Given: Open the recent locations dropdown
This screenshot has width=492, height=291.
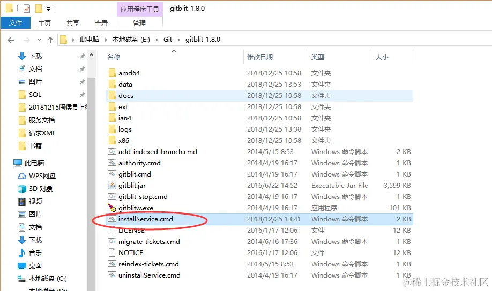Looking at the screenshot, I should click(x=39, y=40).
